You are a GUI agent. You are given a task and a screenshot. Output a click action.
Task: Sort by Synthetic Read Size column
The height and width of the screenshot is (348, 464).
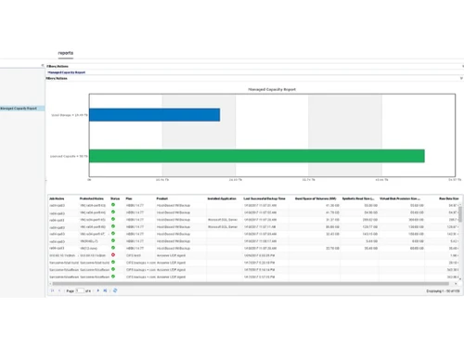pos(358,199)
